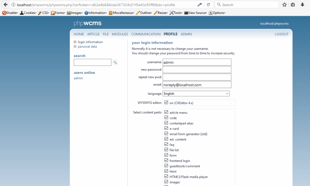Toggle the ext. content checkbox
The image size is (310, 186).
166,139
